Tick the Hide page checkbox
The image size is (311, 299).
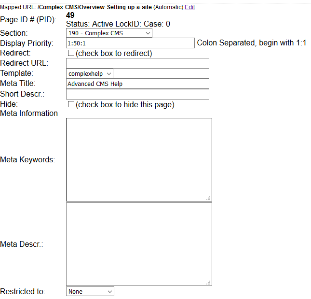click(71, 104)
